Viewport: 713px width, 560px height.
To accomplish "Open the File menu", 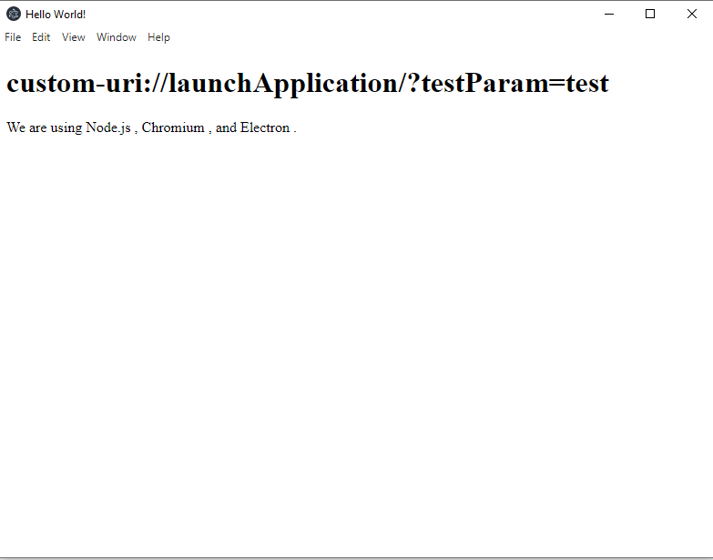I will (x=13, y=37).
